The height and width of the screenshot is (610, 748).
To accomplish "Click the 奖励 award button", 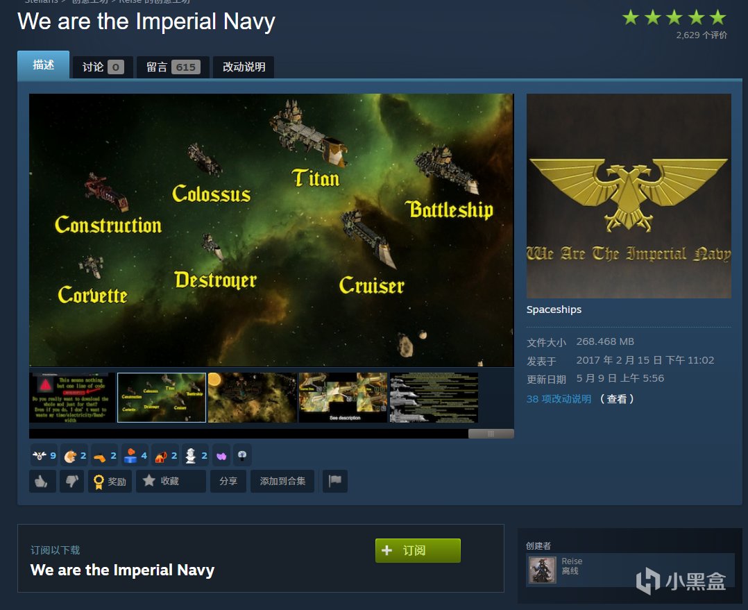I will [x=110, y=481].
